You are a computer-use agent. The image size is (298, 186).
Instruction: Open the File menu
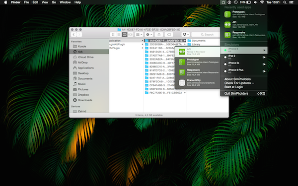point(26,2)
